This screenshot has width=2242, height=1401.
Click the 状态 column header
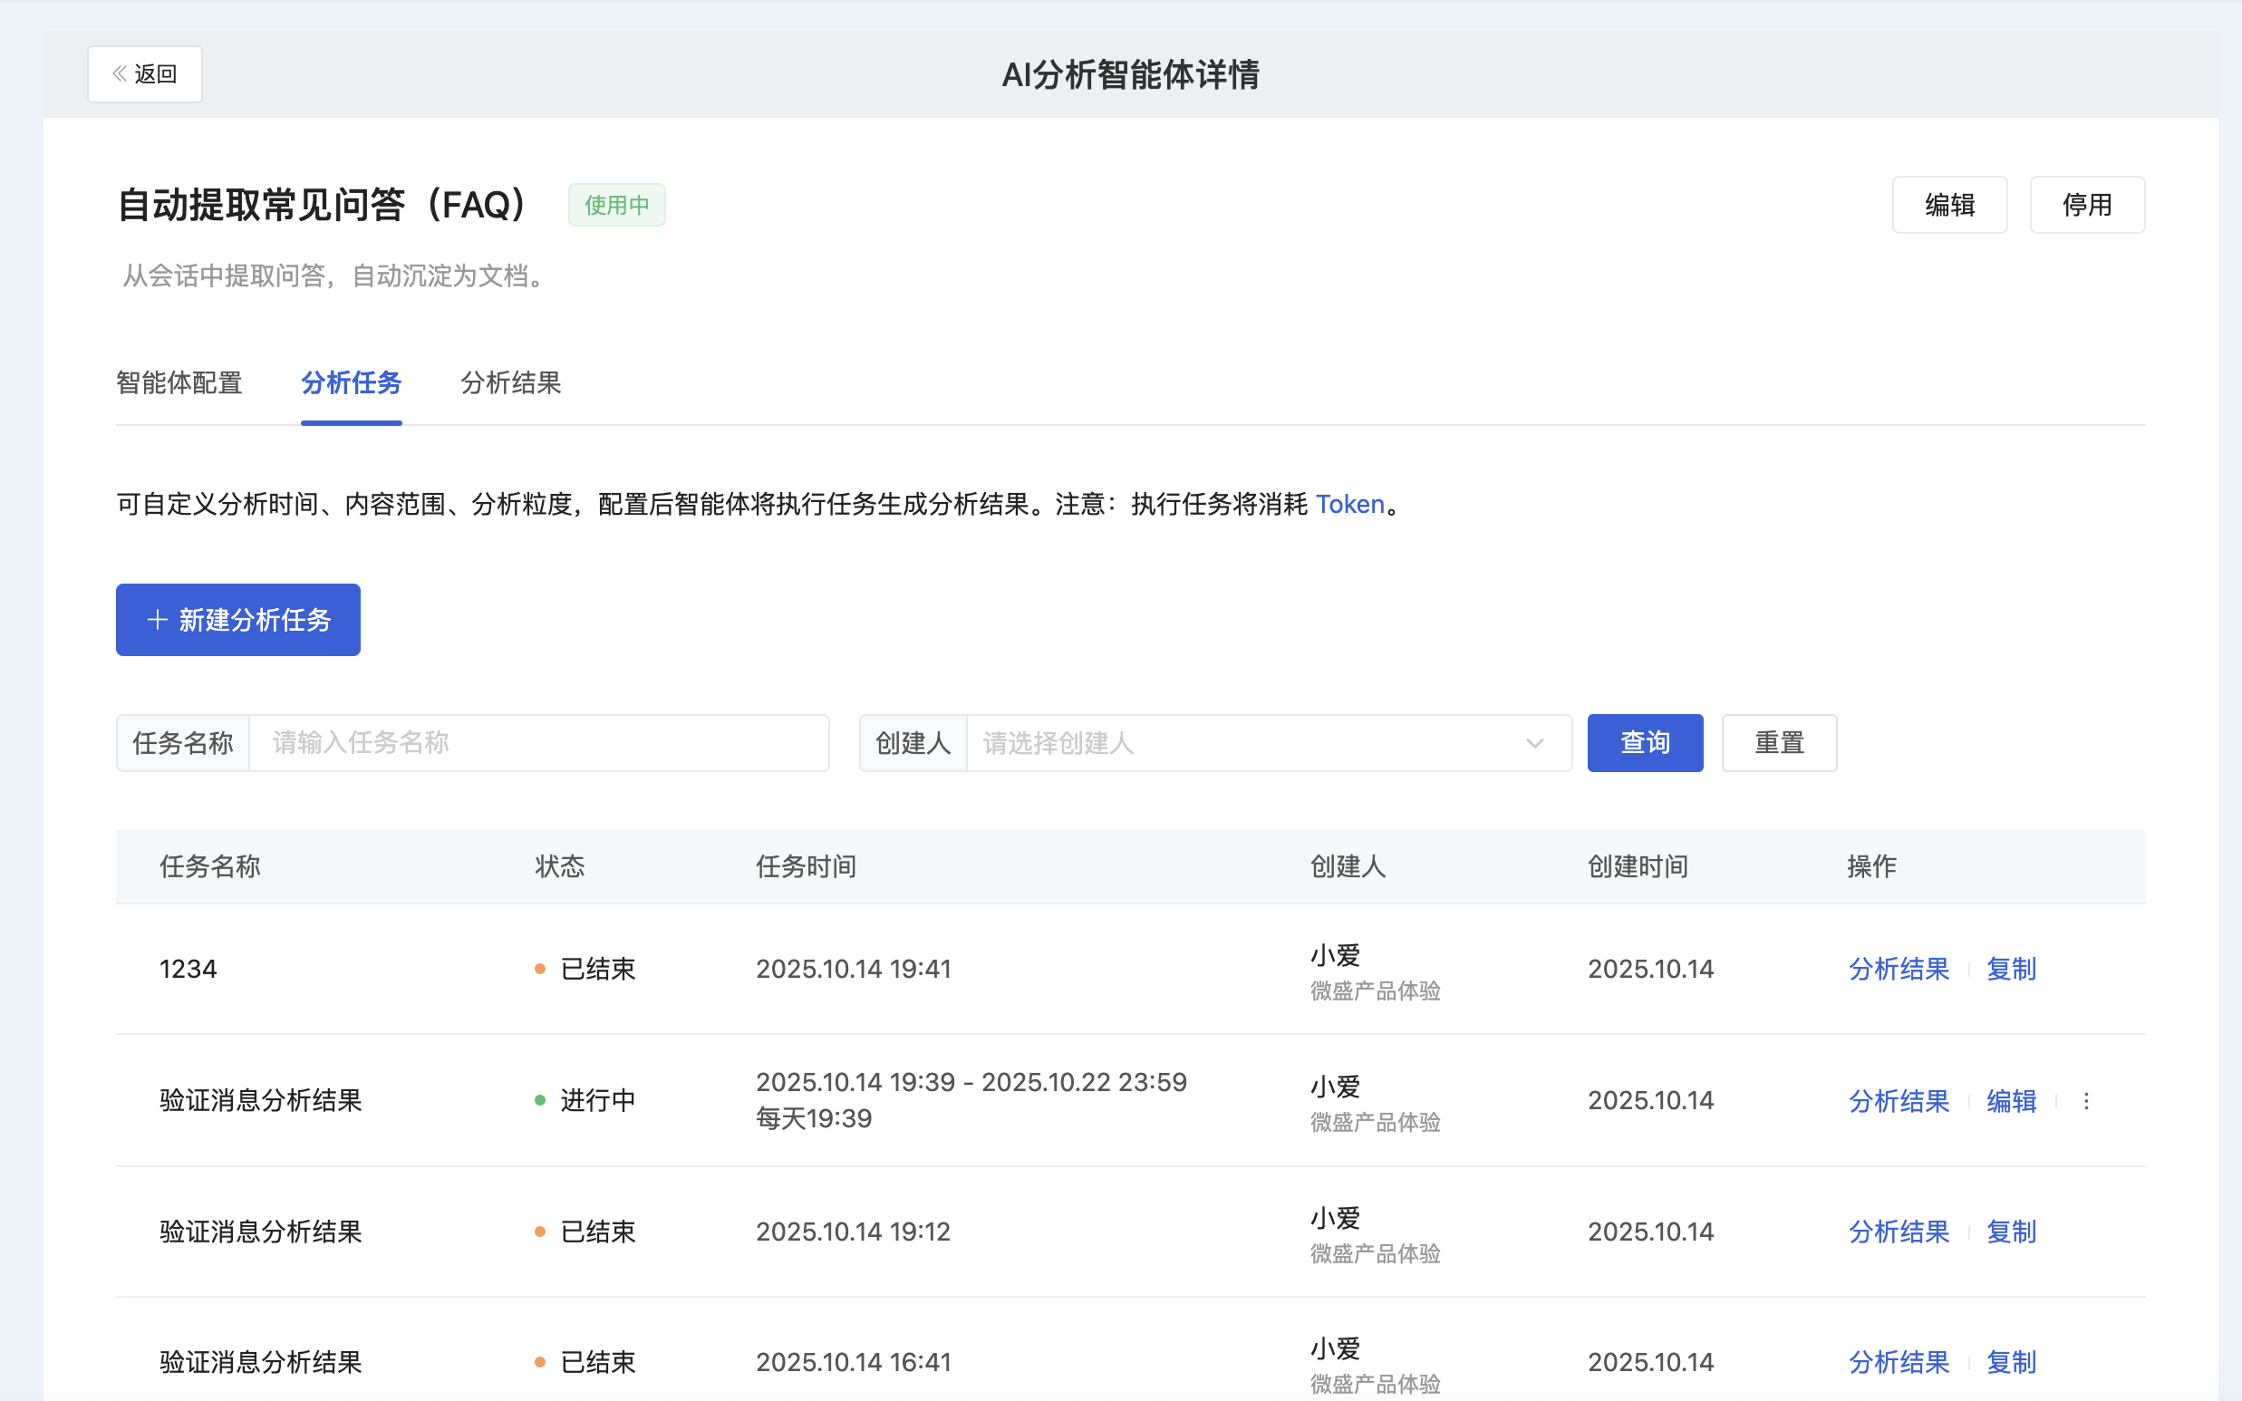[559, 866]
